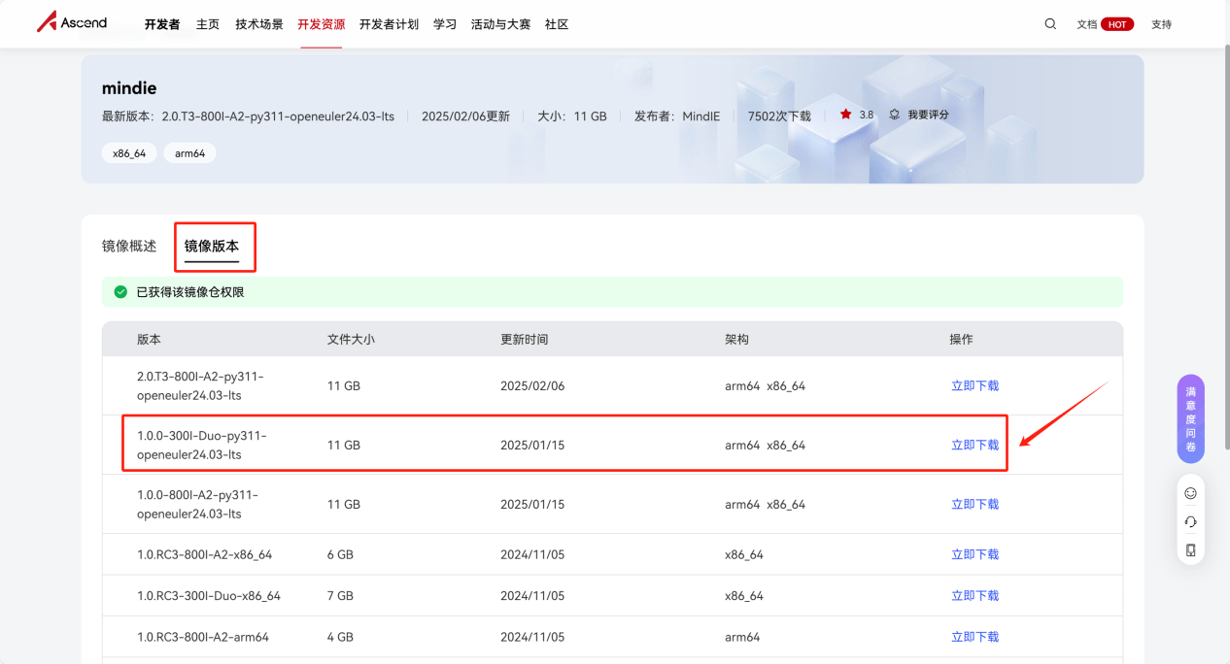This screenshot has width=1230, height=664.
Task: Click the 4 GB file size cell
Action: coord(340,637)
